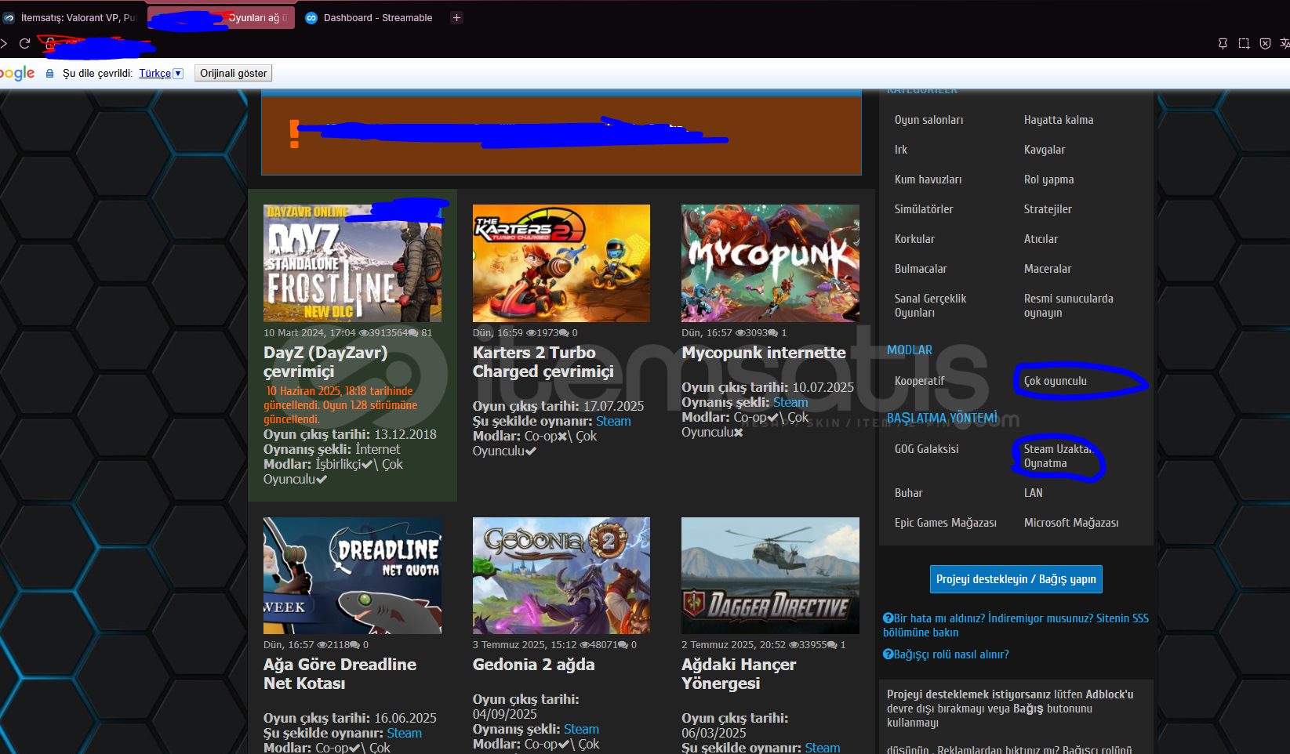1290x754 pixels.
Task: Click the views eye icon under Karters 2
Action: [x=531, y=333]
